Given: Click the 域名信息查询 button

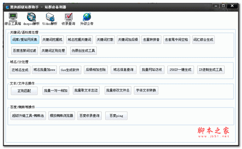Looking at the screenshot, I should tap(123, 70).
